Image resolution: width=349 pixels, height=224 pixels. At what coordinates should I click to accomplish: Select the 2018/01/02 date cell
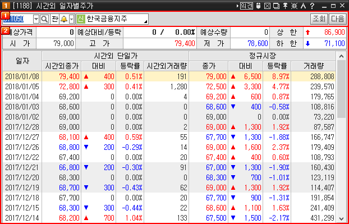pos(22,117)
